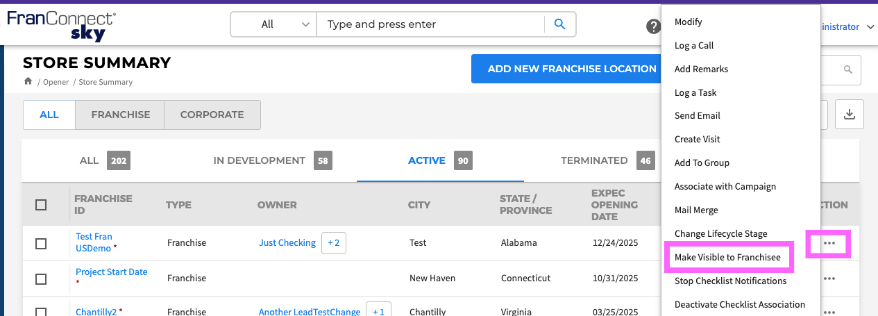Viewport: 878px width, 316px height.
Task: Select Make Visible to Franchisee option
Action: (x=727, y=258)
